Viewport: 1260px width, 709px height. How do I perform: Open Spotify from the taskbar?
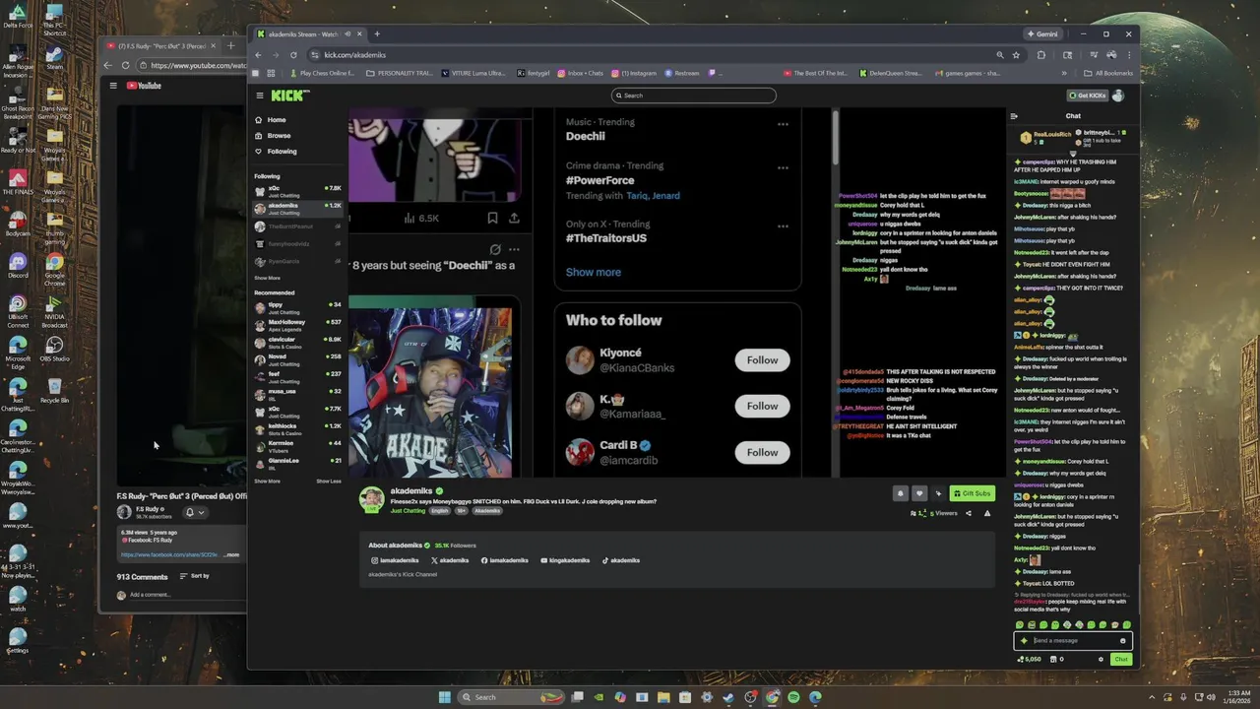click(x=793, y=697)
